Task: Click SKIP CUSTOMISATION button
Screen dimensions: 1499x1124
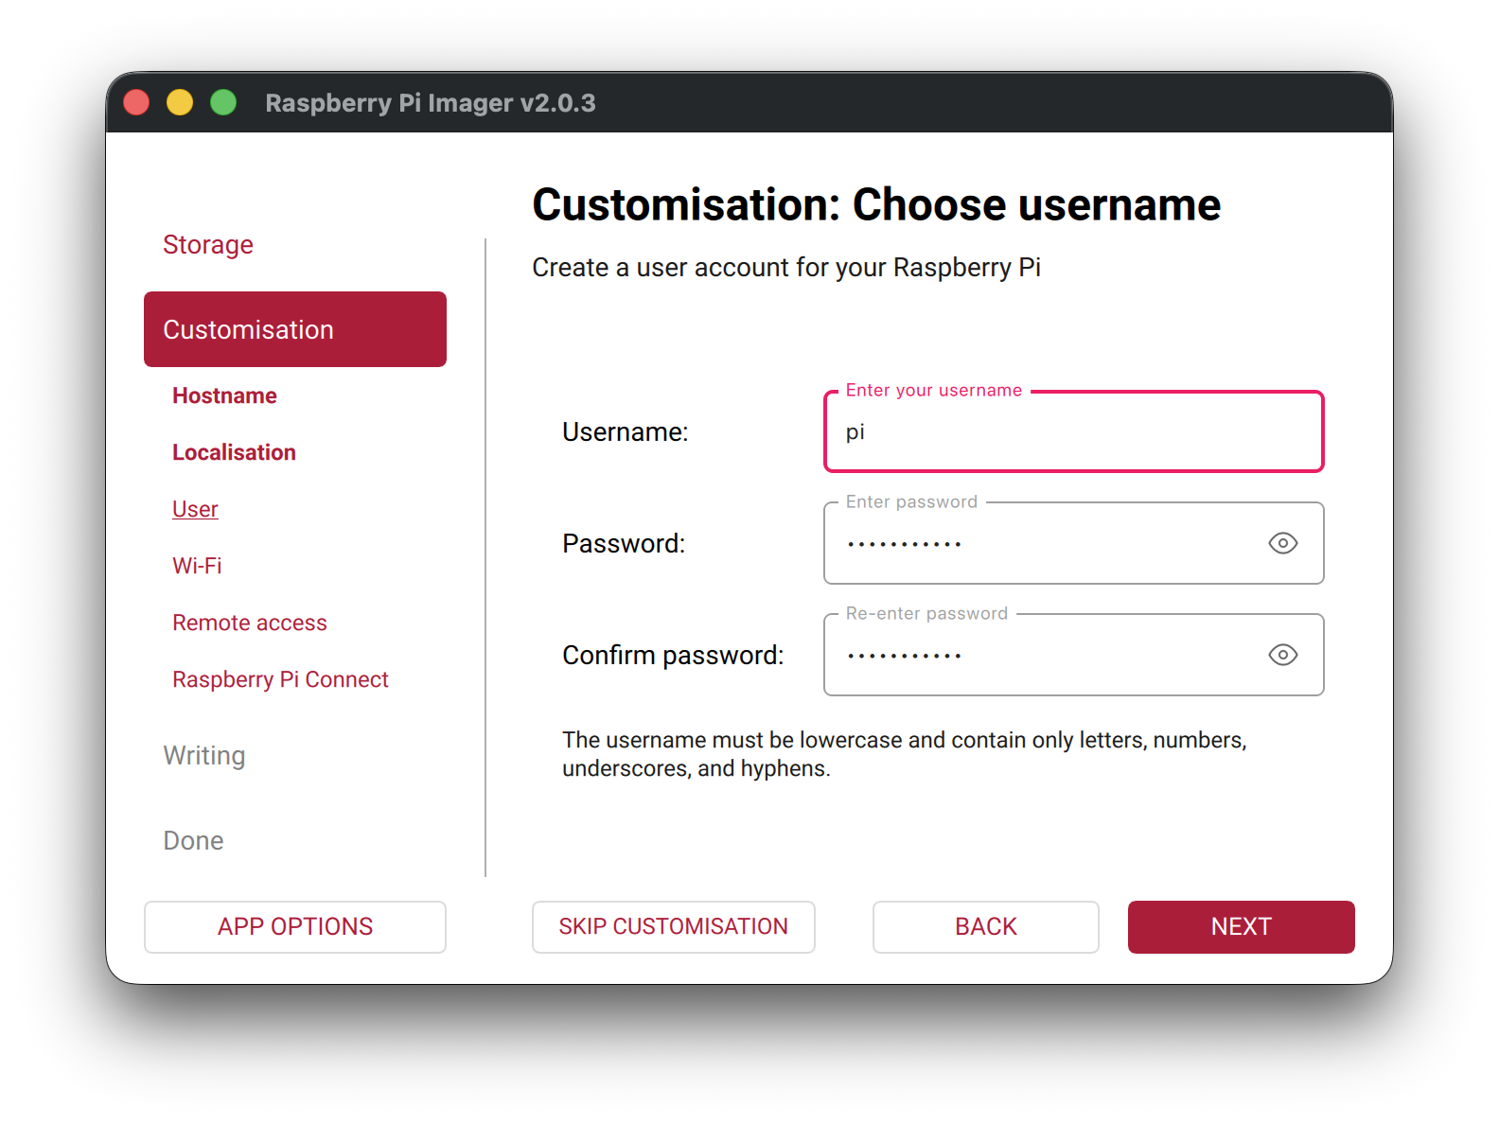Action: tap(673, 926)
